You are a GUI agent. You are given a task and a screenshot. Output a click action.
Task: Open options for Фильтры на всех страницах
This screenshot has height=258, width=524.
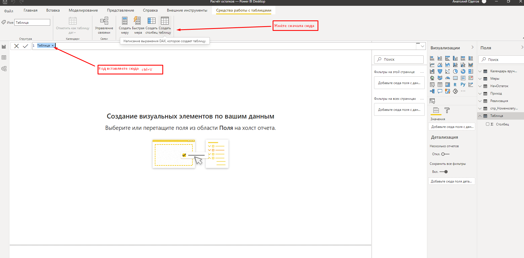coord(422,99)
